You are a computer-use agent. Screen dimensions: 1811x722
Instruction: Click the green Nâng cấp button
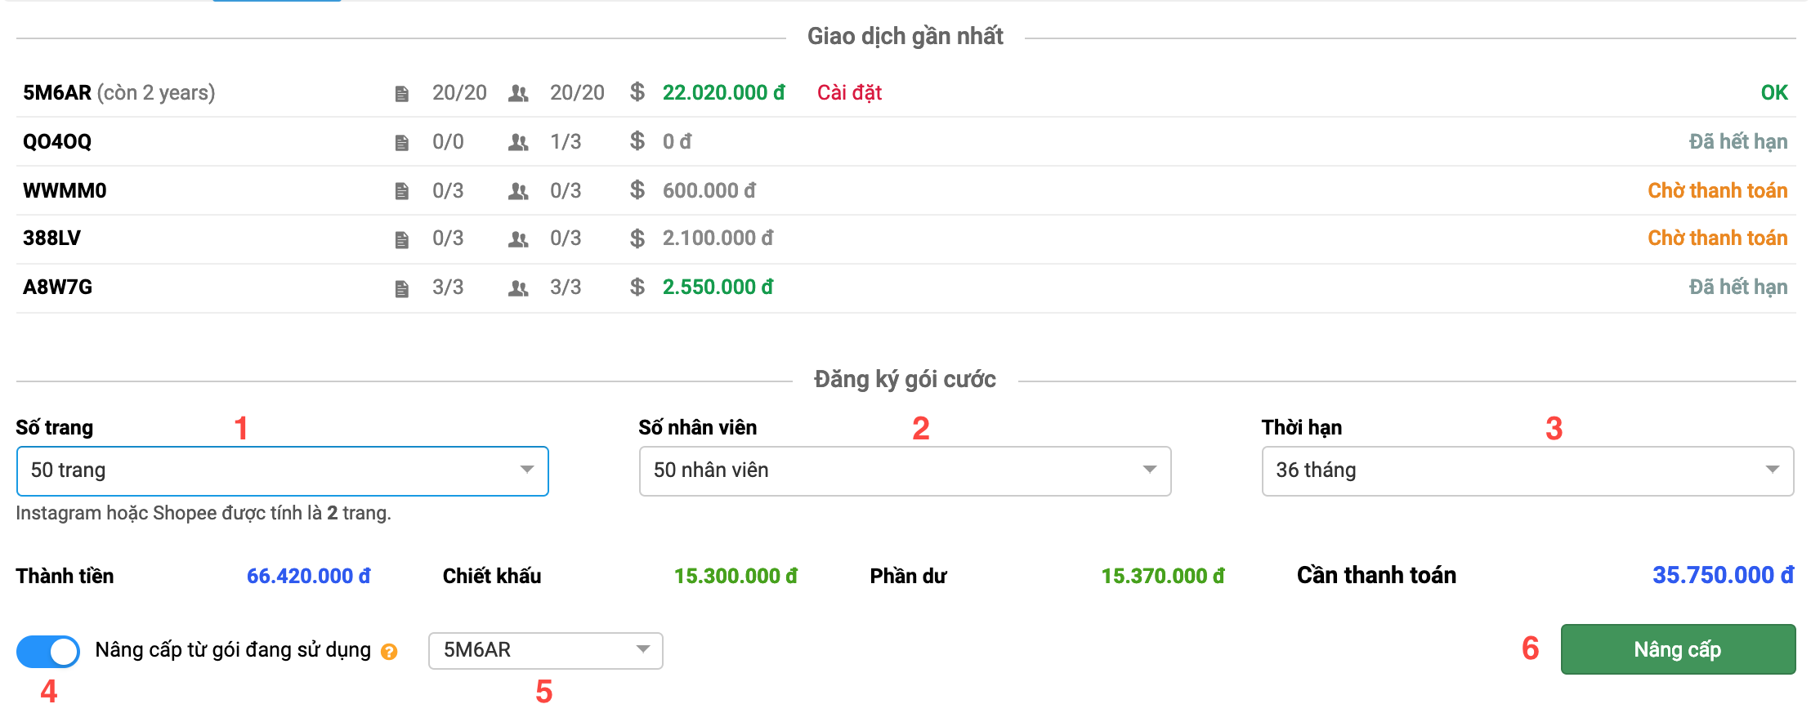point(1677,649)
